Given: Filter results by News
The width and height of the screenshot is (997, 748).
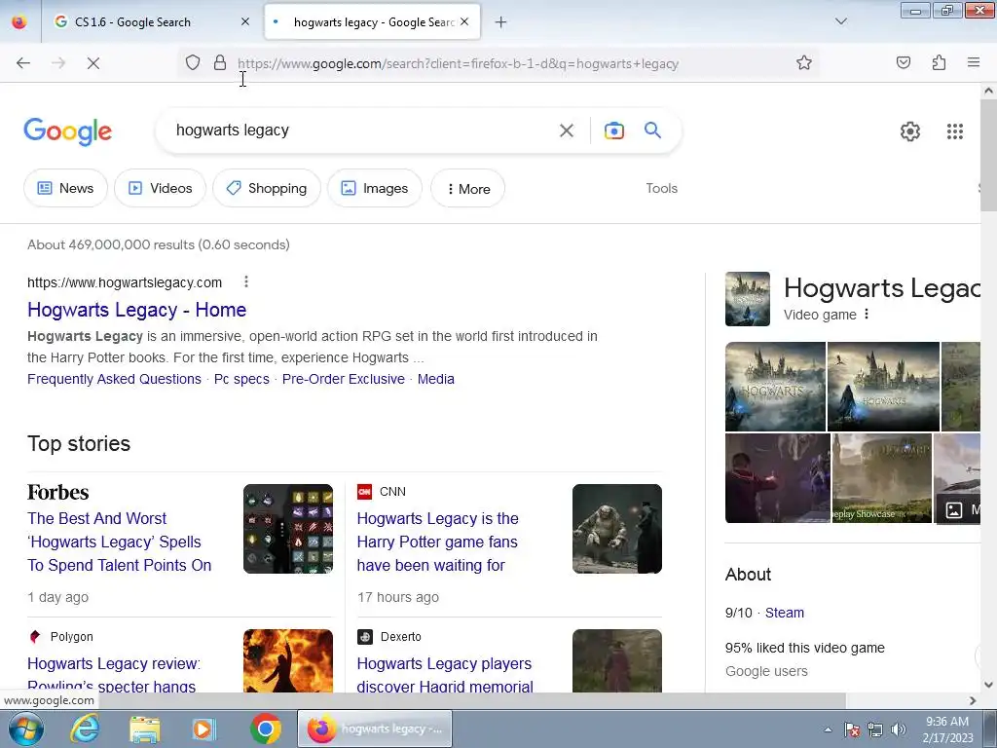Looking at the screenshot, I should (65, 188).
